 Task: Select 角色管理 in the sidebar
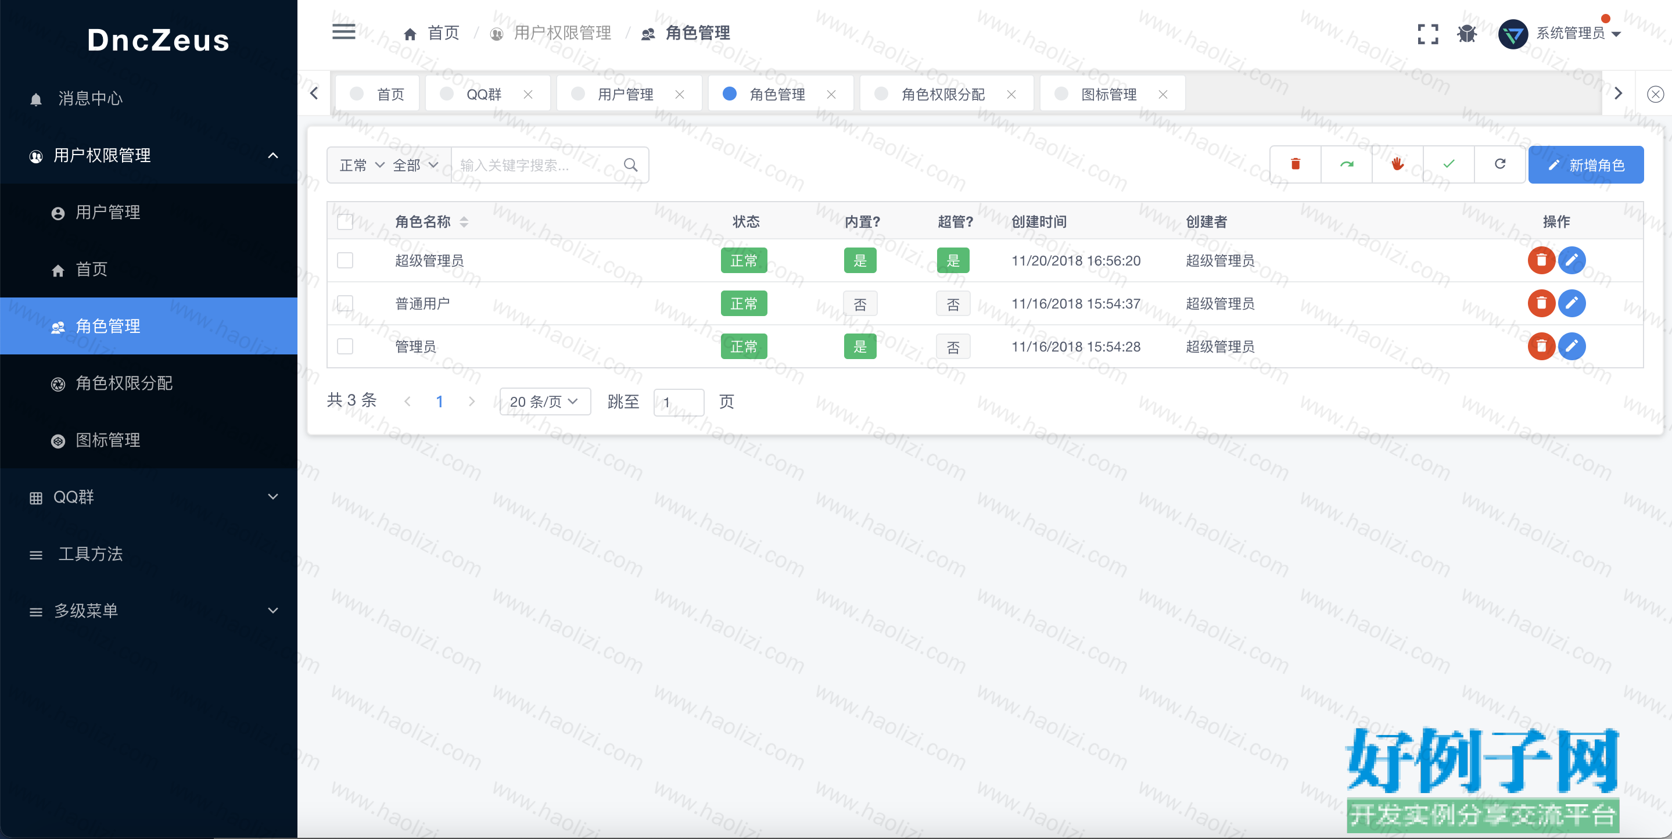tap(149, 326)
